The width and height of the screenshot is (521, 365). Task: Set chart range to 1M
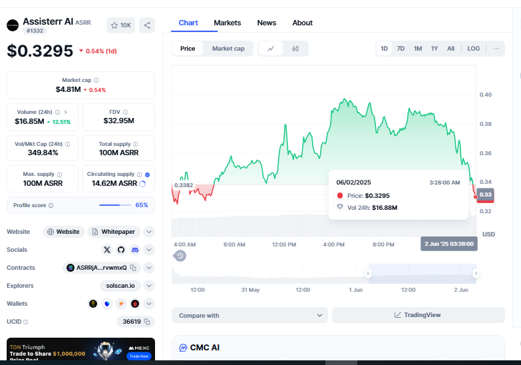click(418, 49)
